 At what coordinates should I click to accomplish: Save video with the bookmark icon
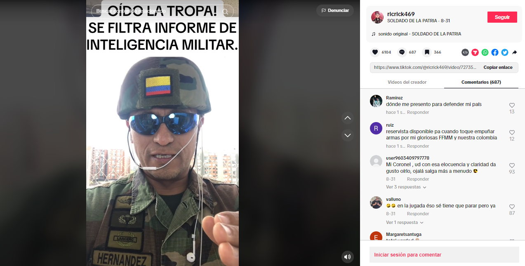click(x=427, y=52)
